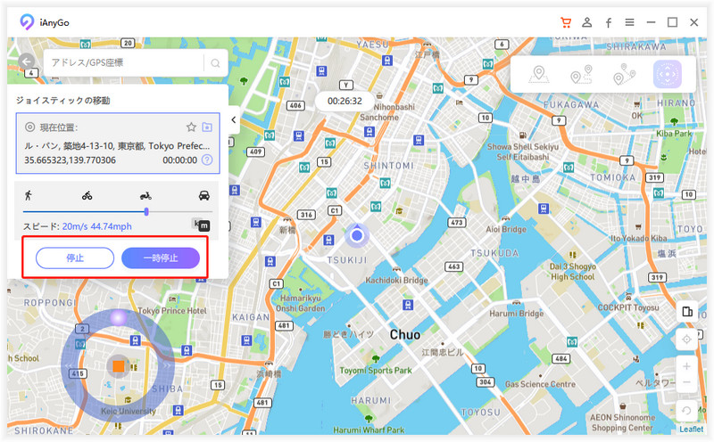Click the address/GPS search field

click(123, 62)
